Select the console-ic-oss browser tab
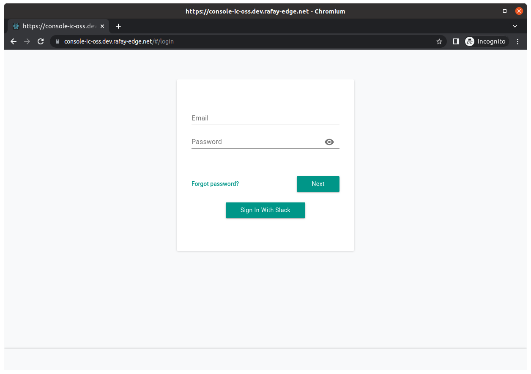Image resolution: width=531 pixels, height=374 pixels. (58, 26)
